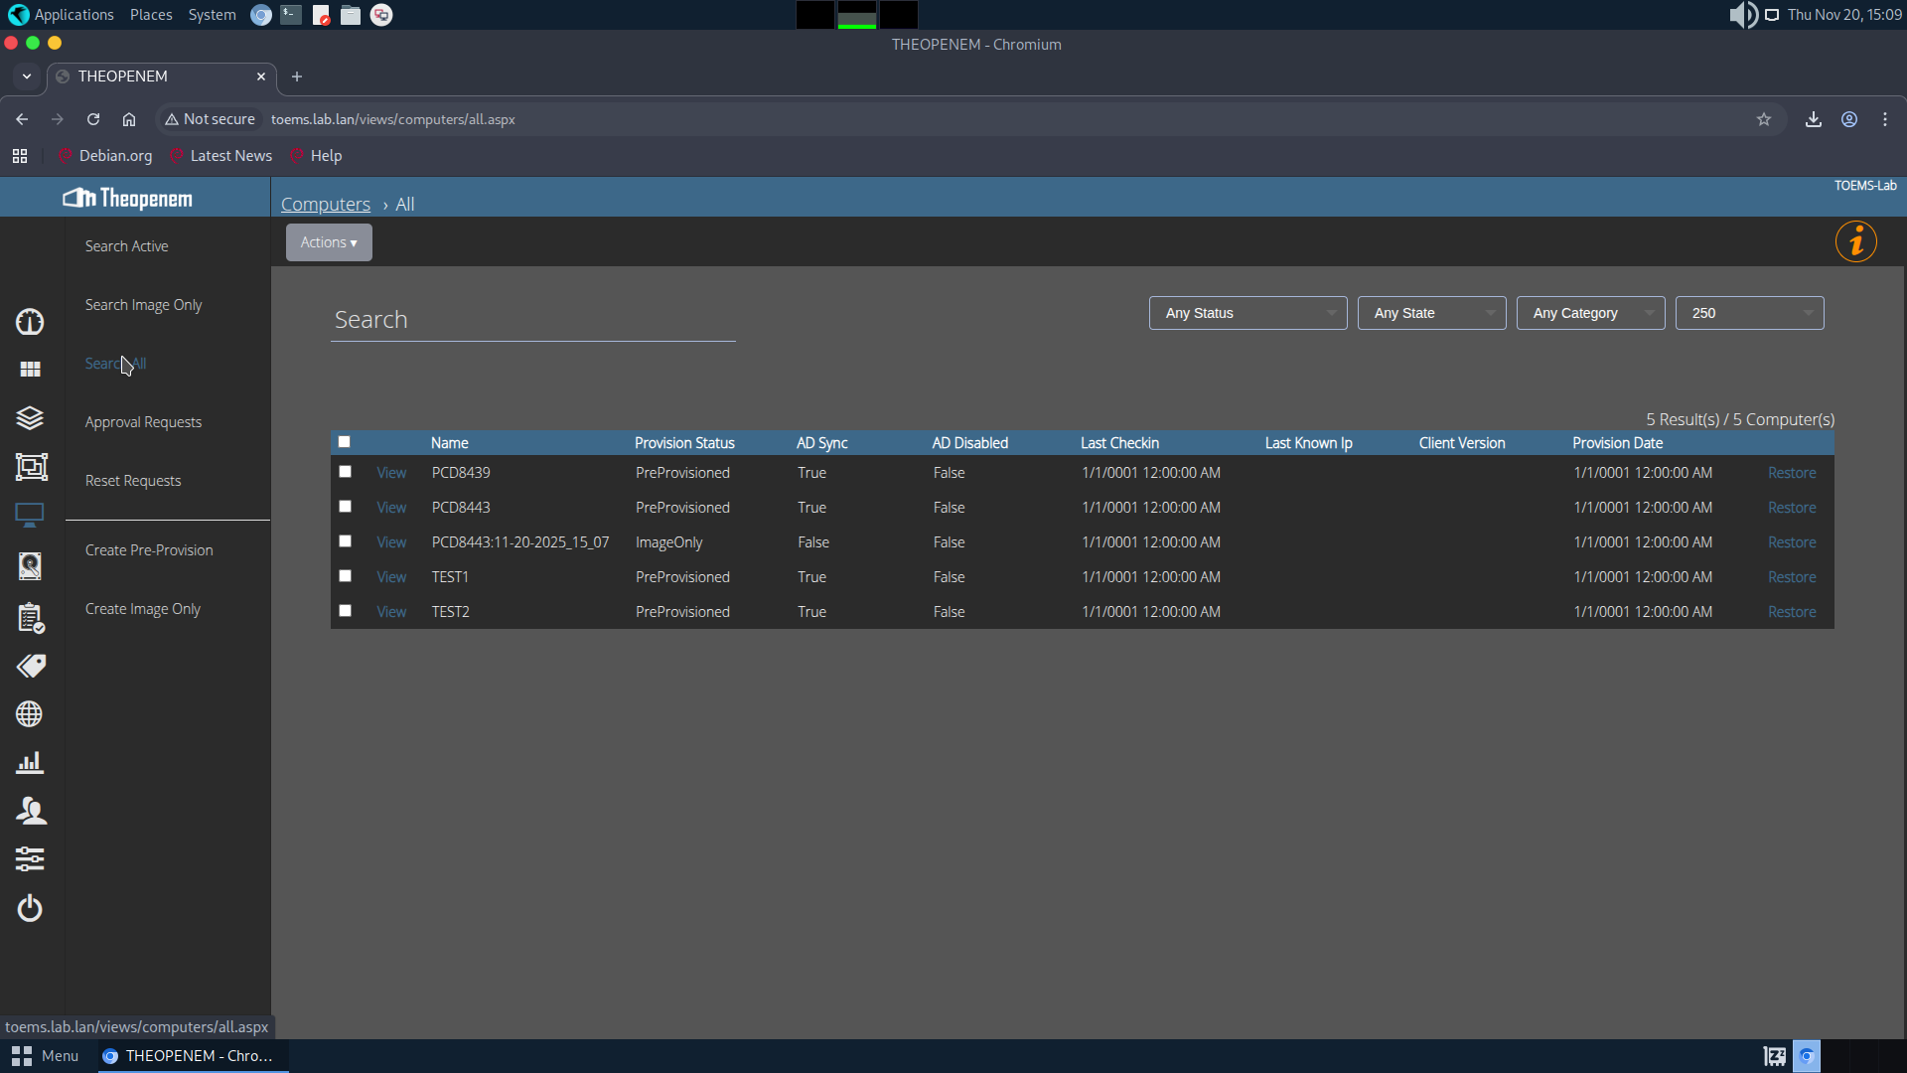Open Create Pre-Provision in the side menu

tap(149, 550)
